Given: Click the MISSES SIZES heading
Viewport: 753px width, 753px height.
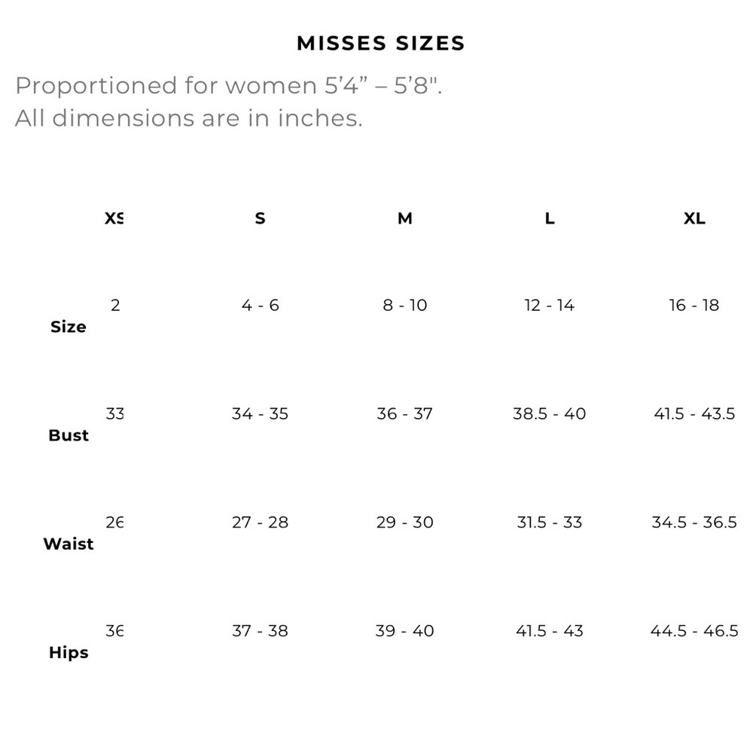Looking at the screenshot, I should 381,44.
